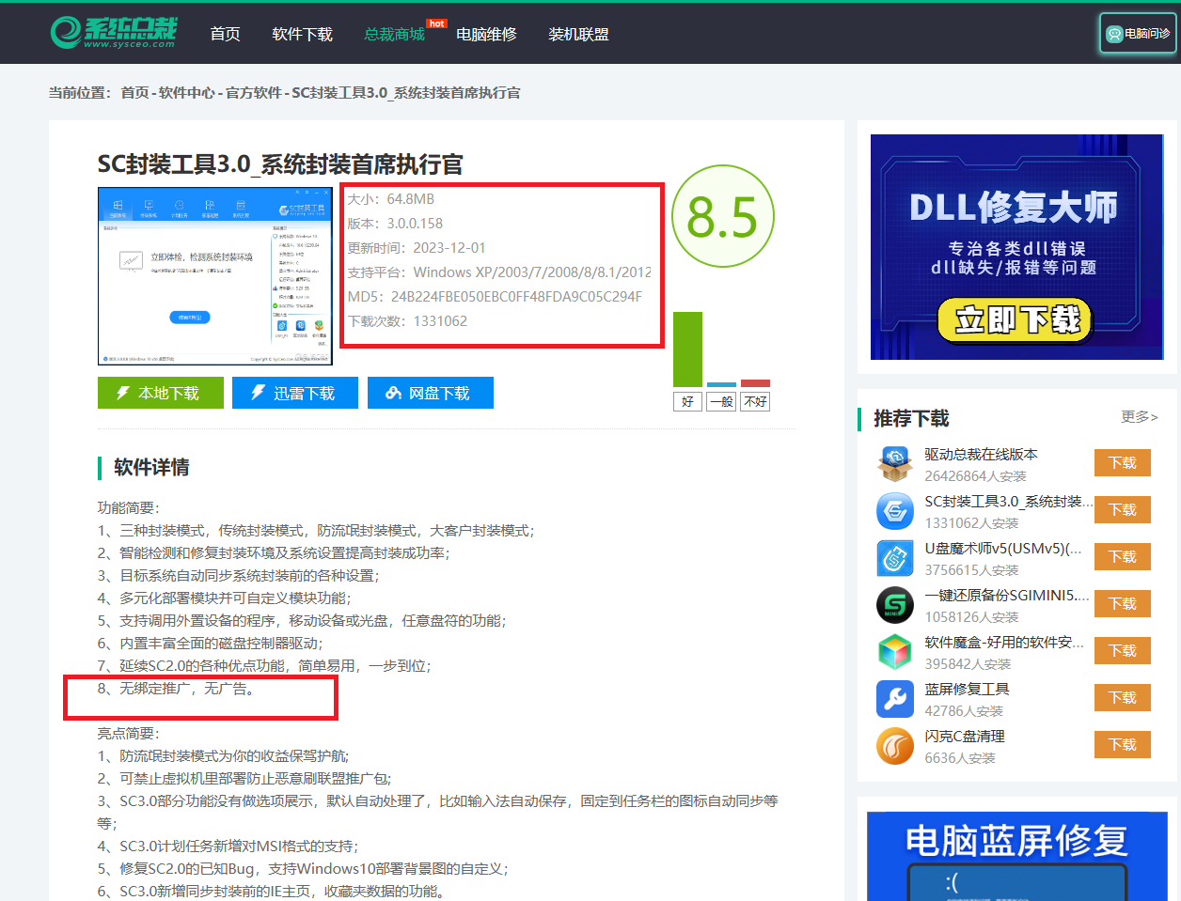Image resolution: width=1181 pixels, height=901 pixels.
Task: Click the 软件魔盒 app icon
Action: coord(894,652)
